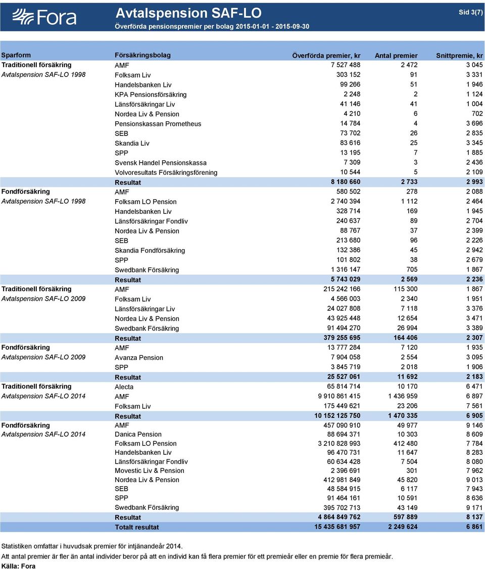The height and width of the screenshot is (569, 485).
Task: Click 'Länsförsäkringar Fondliv' with premium 240 637
Action: pos(151,221)
